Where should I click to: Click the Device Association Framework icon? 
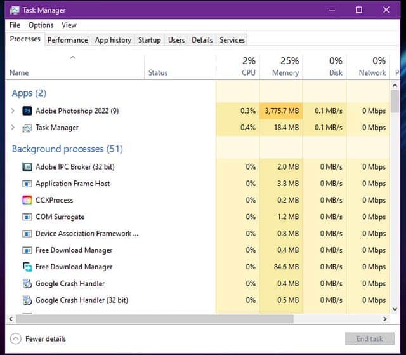27,234
